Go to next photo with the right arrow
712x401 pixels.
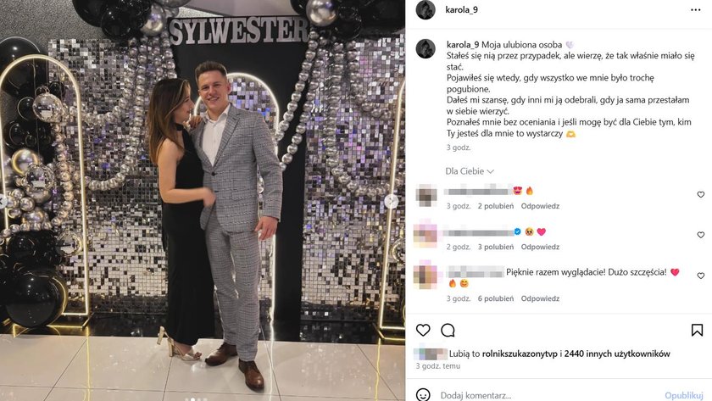pos(392,201)
